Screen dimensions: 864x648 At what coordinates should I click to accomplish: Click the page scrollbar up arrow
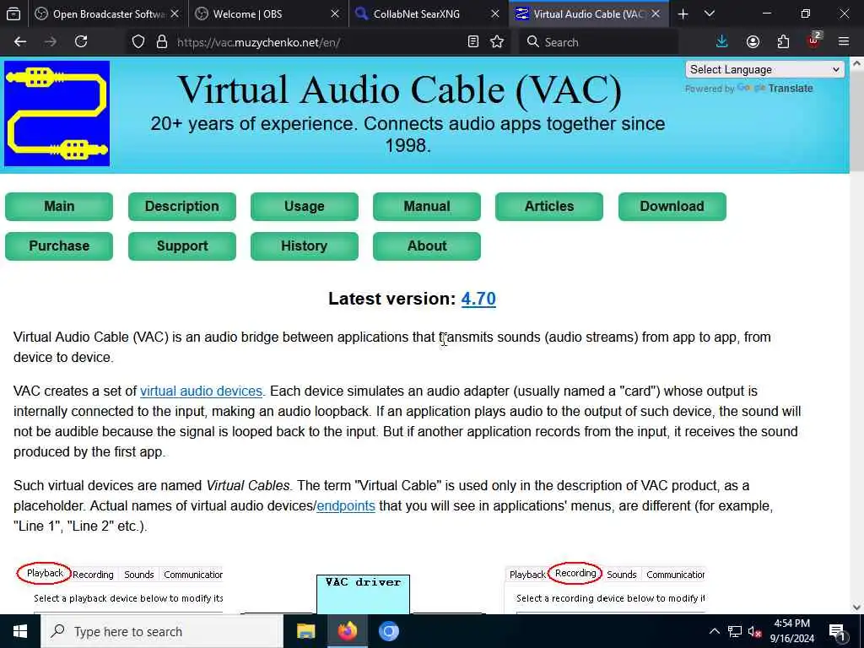(856, 63)
